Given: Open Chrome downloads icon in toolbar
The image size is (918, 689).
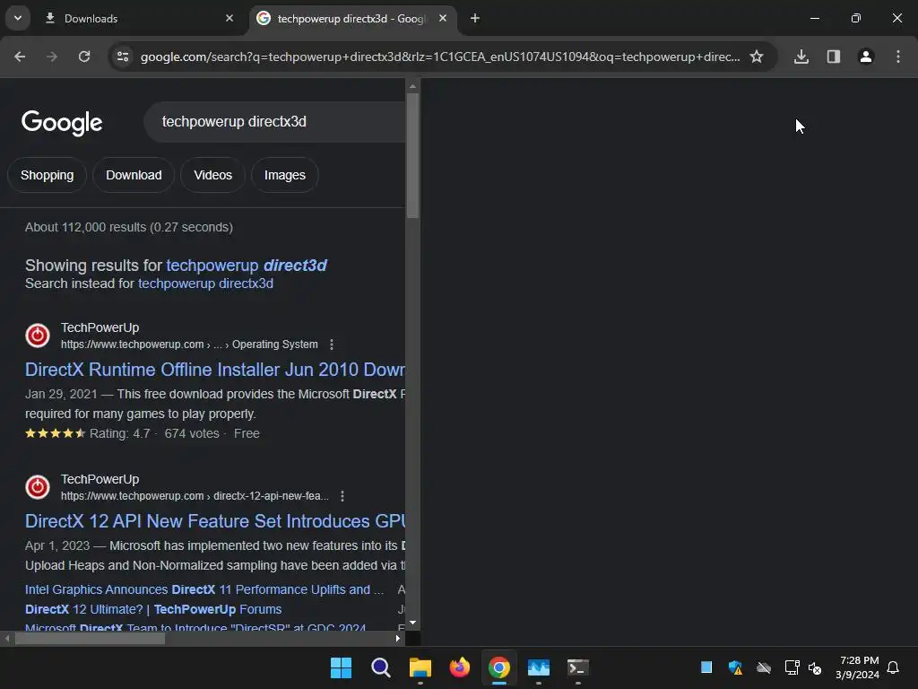Looking at the screenshot, I should tap(801, 57).
